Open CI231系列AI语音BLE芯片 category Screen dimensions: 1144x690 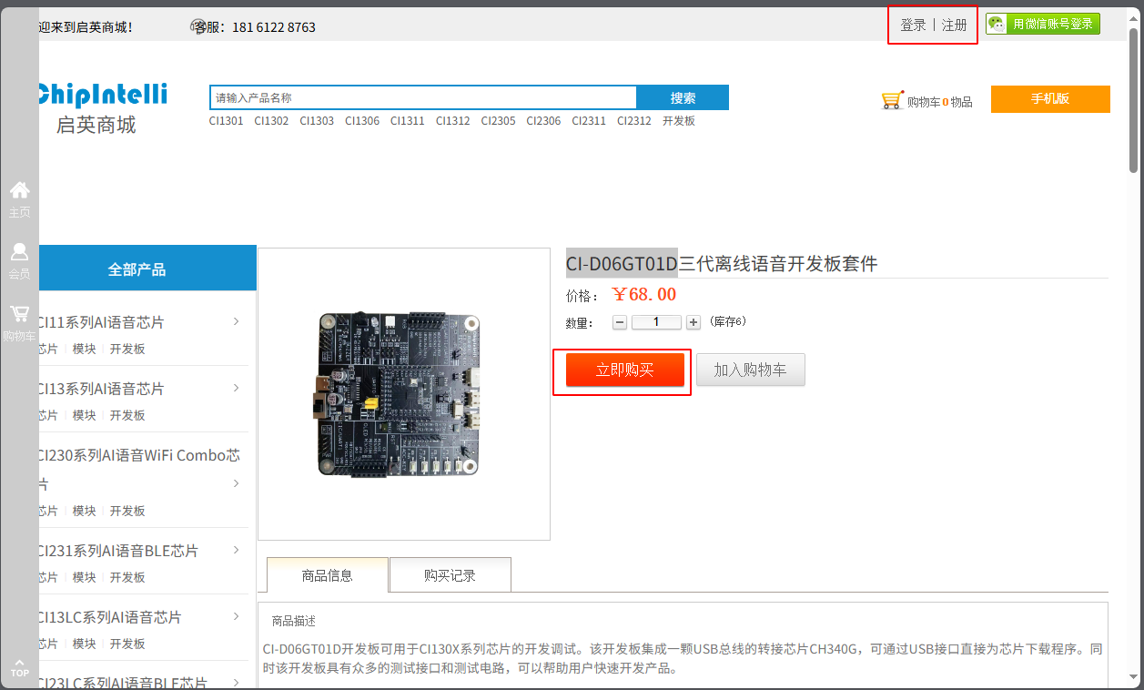coord(117,551)
